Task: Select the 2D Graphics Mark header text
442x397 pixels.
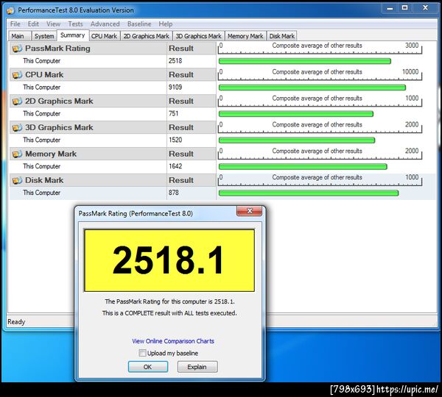Action: pyautogui.click(x=59, y=101)
